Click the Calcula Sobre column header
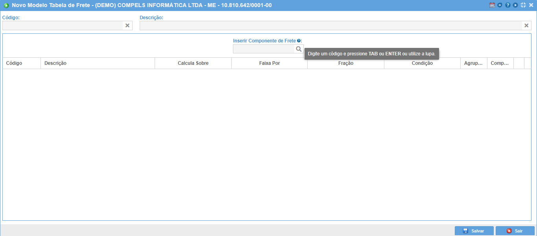Image resolution: width=537 pixels, height=236 pixels. (x=193, y=63)
